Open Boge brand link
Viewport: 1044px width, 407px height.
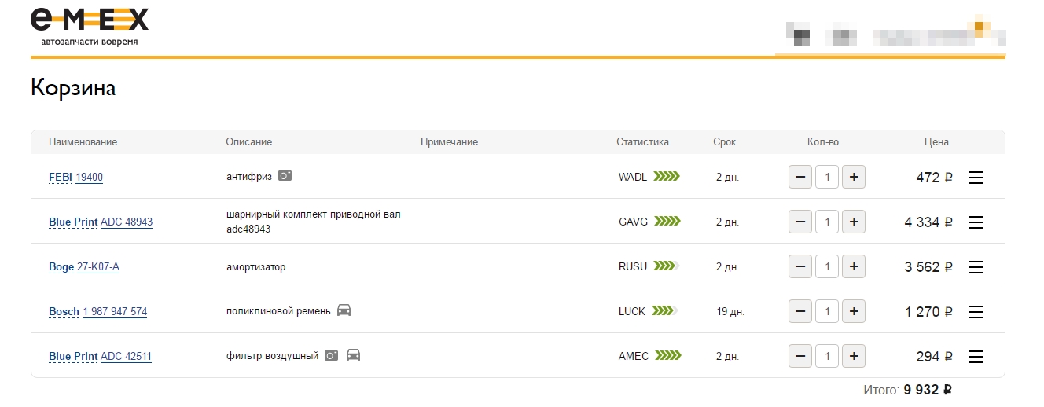61,267
